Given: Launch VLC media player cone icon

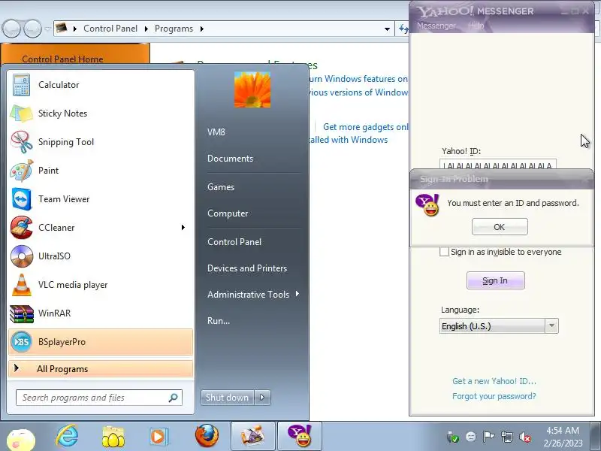Looking at the screenshot, I should (22, 285).
